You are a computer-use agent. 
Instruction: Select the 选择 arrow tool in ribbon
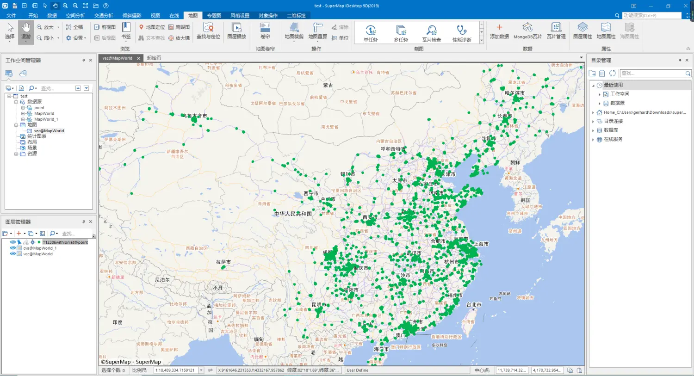click(10, 31)
